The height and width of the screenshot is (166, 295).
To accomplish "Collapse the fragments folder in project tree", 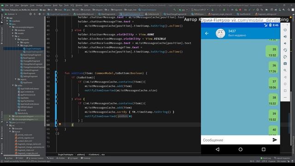I will (x=16, y=39).
